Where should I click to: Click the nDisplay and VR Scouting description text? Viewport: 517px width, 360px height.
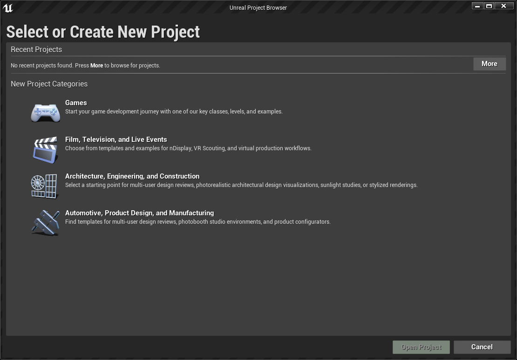click(188, 148)
